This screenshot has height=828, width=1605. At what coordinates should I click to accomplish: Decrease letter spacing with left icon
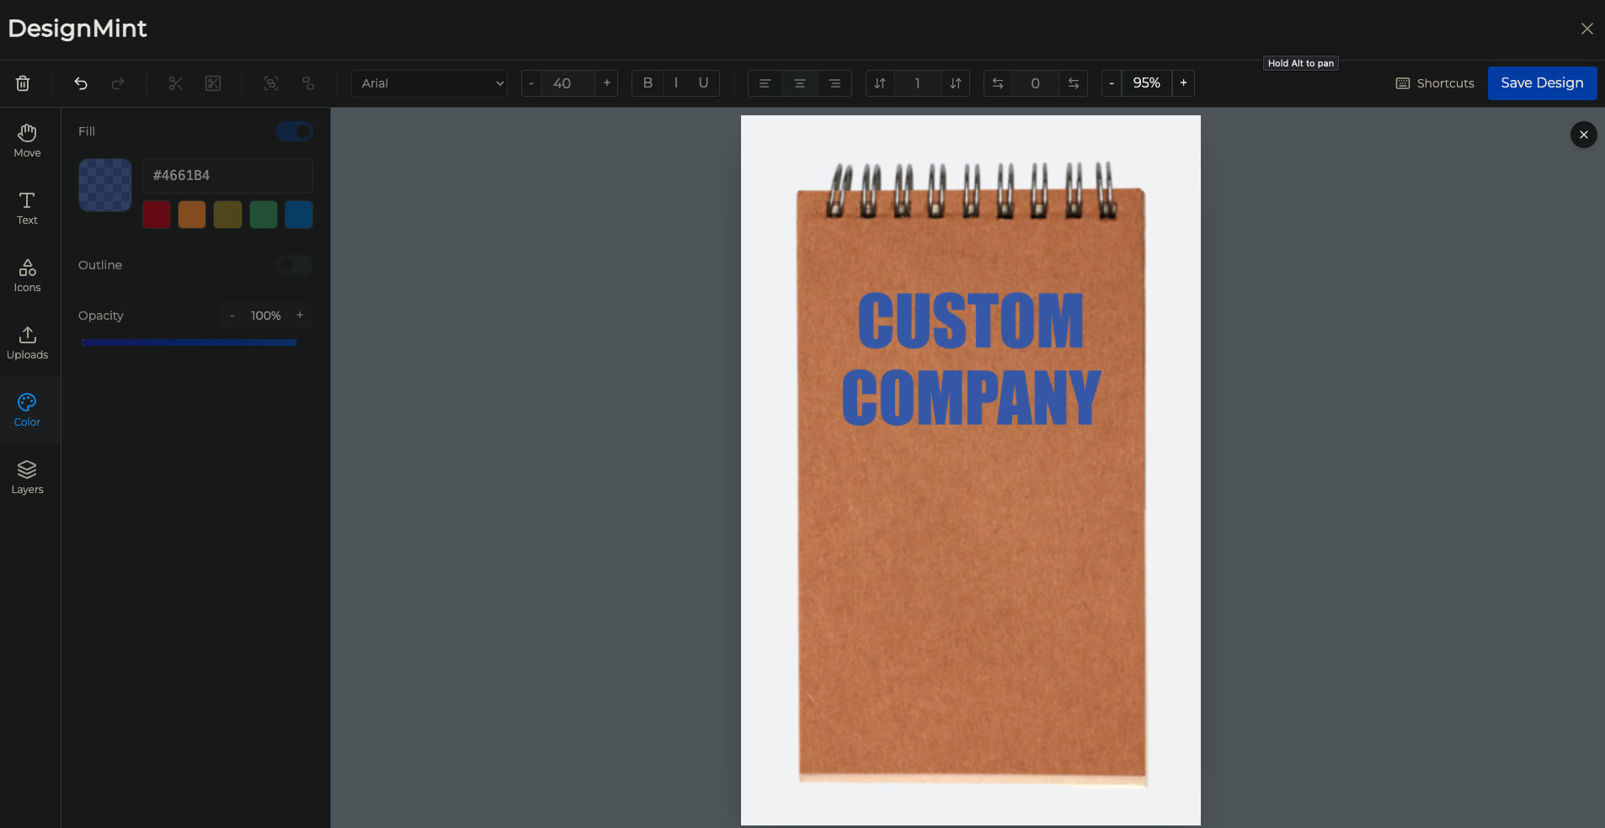tap(998, 83)
